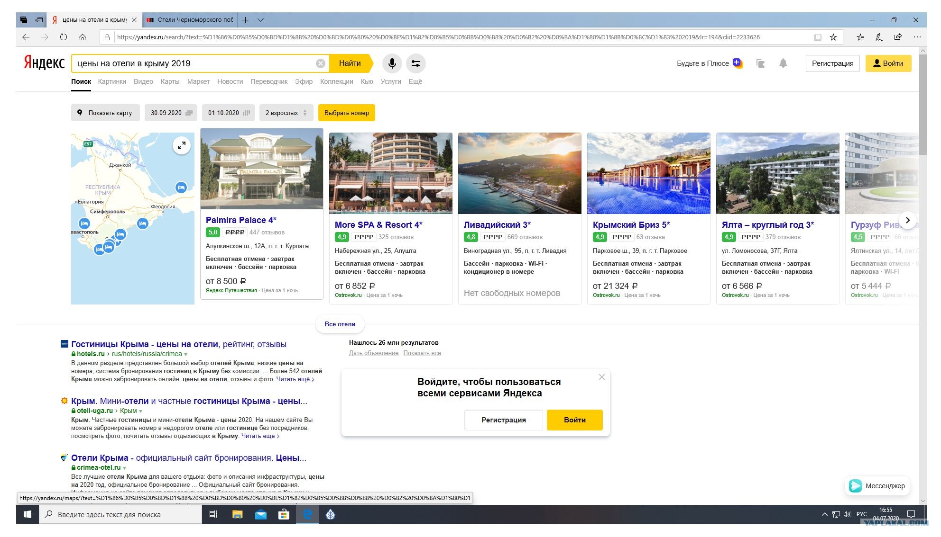Expand crimea-otel.ru result options arrow
The image size is (941, 537).
click(124, 468)
